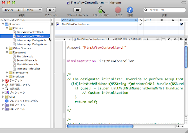Click the 検索結果 magnifier icon
The width and height of the screenshot is (188, 133).
pyautogui.click(x=7, y=89)
